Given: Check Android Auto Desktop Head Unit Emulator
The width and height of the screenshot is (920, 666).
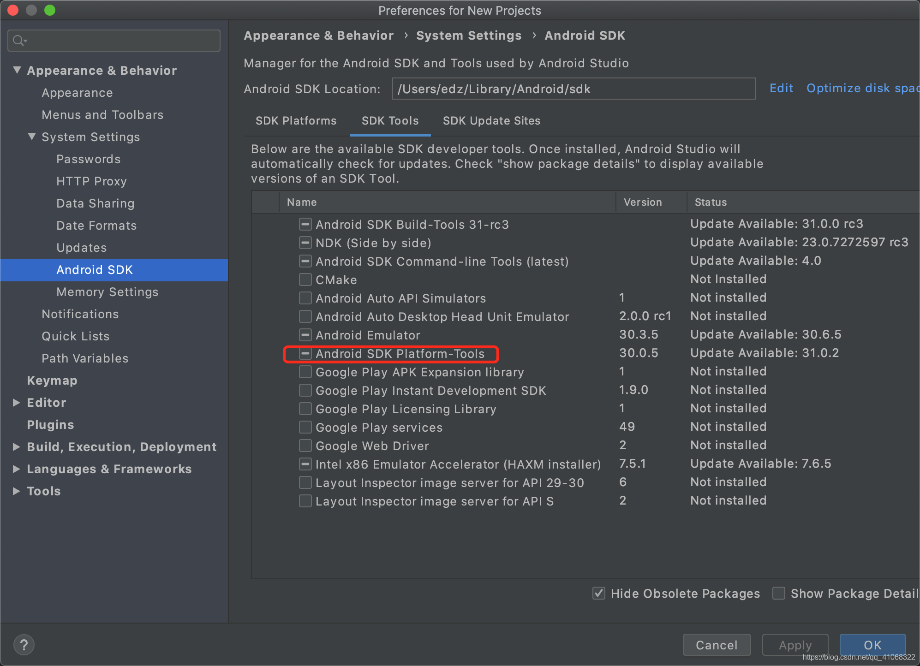Looking at the screenshot, I should point(305,317).
